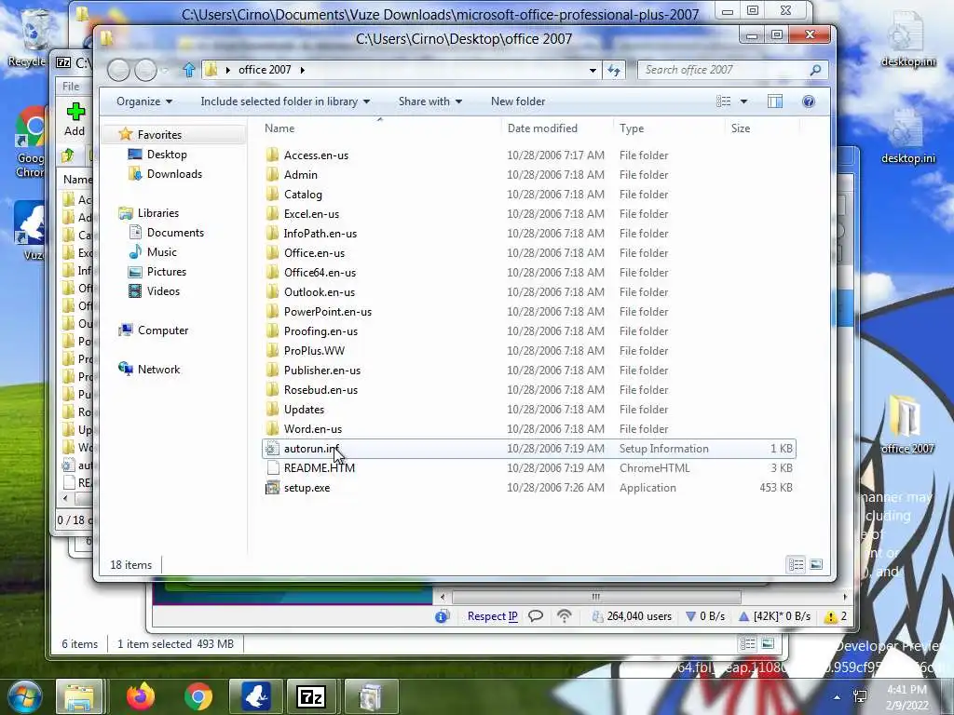Screen dimensions: 954x715
Task: Switch to large icons view in status bar
Action: [x=816, y=565]
